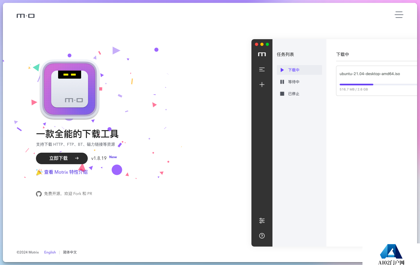Switch language to English

[x=50, y=252]
